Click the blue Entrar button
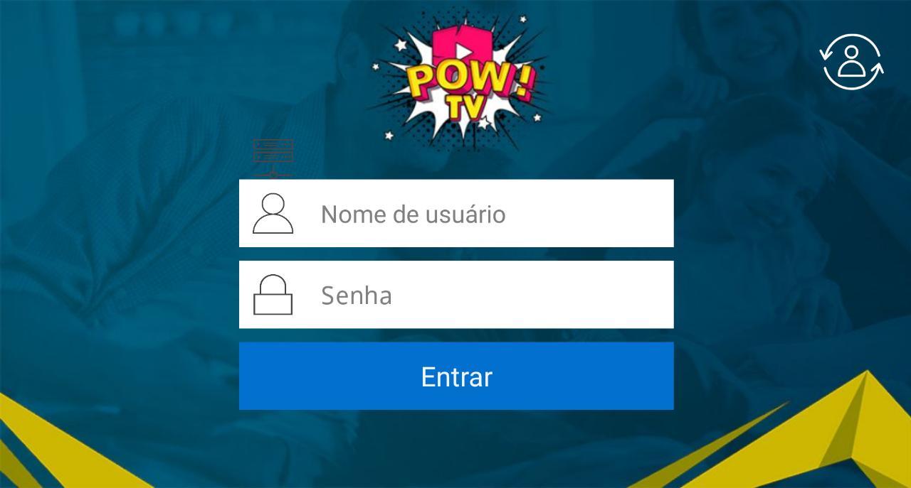 [x=456, y=376]
